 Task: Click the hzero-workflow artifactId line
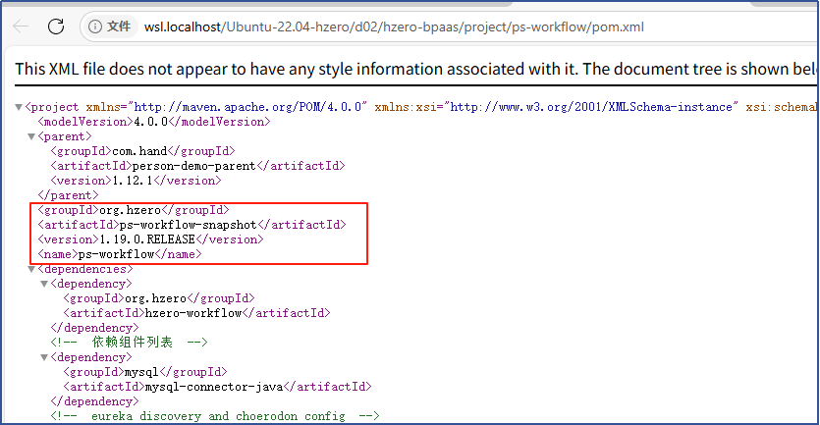click(x=196, y=313)
